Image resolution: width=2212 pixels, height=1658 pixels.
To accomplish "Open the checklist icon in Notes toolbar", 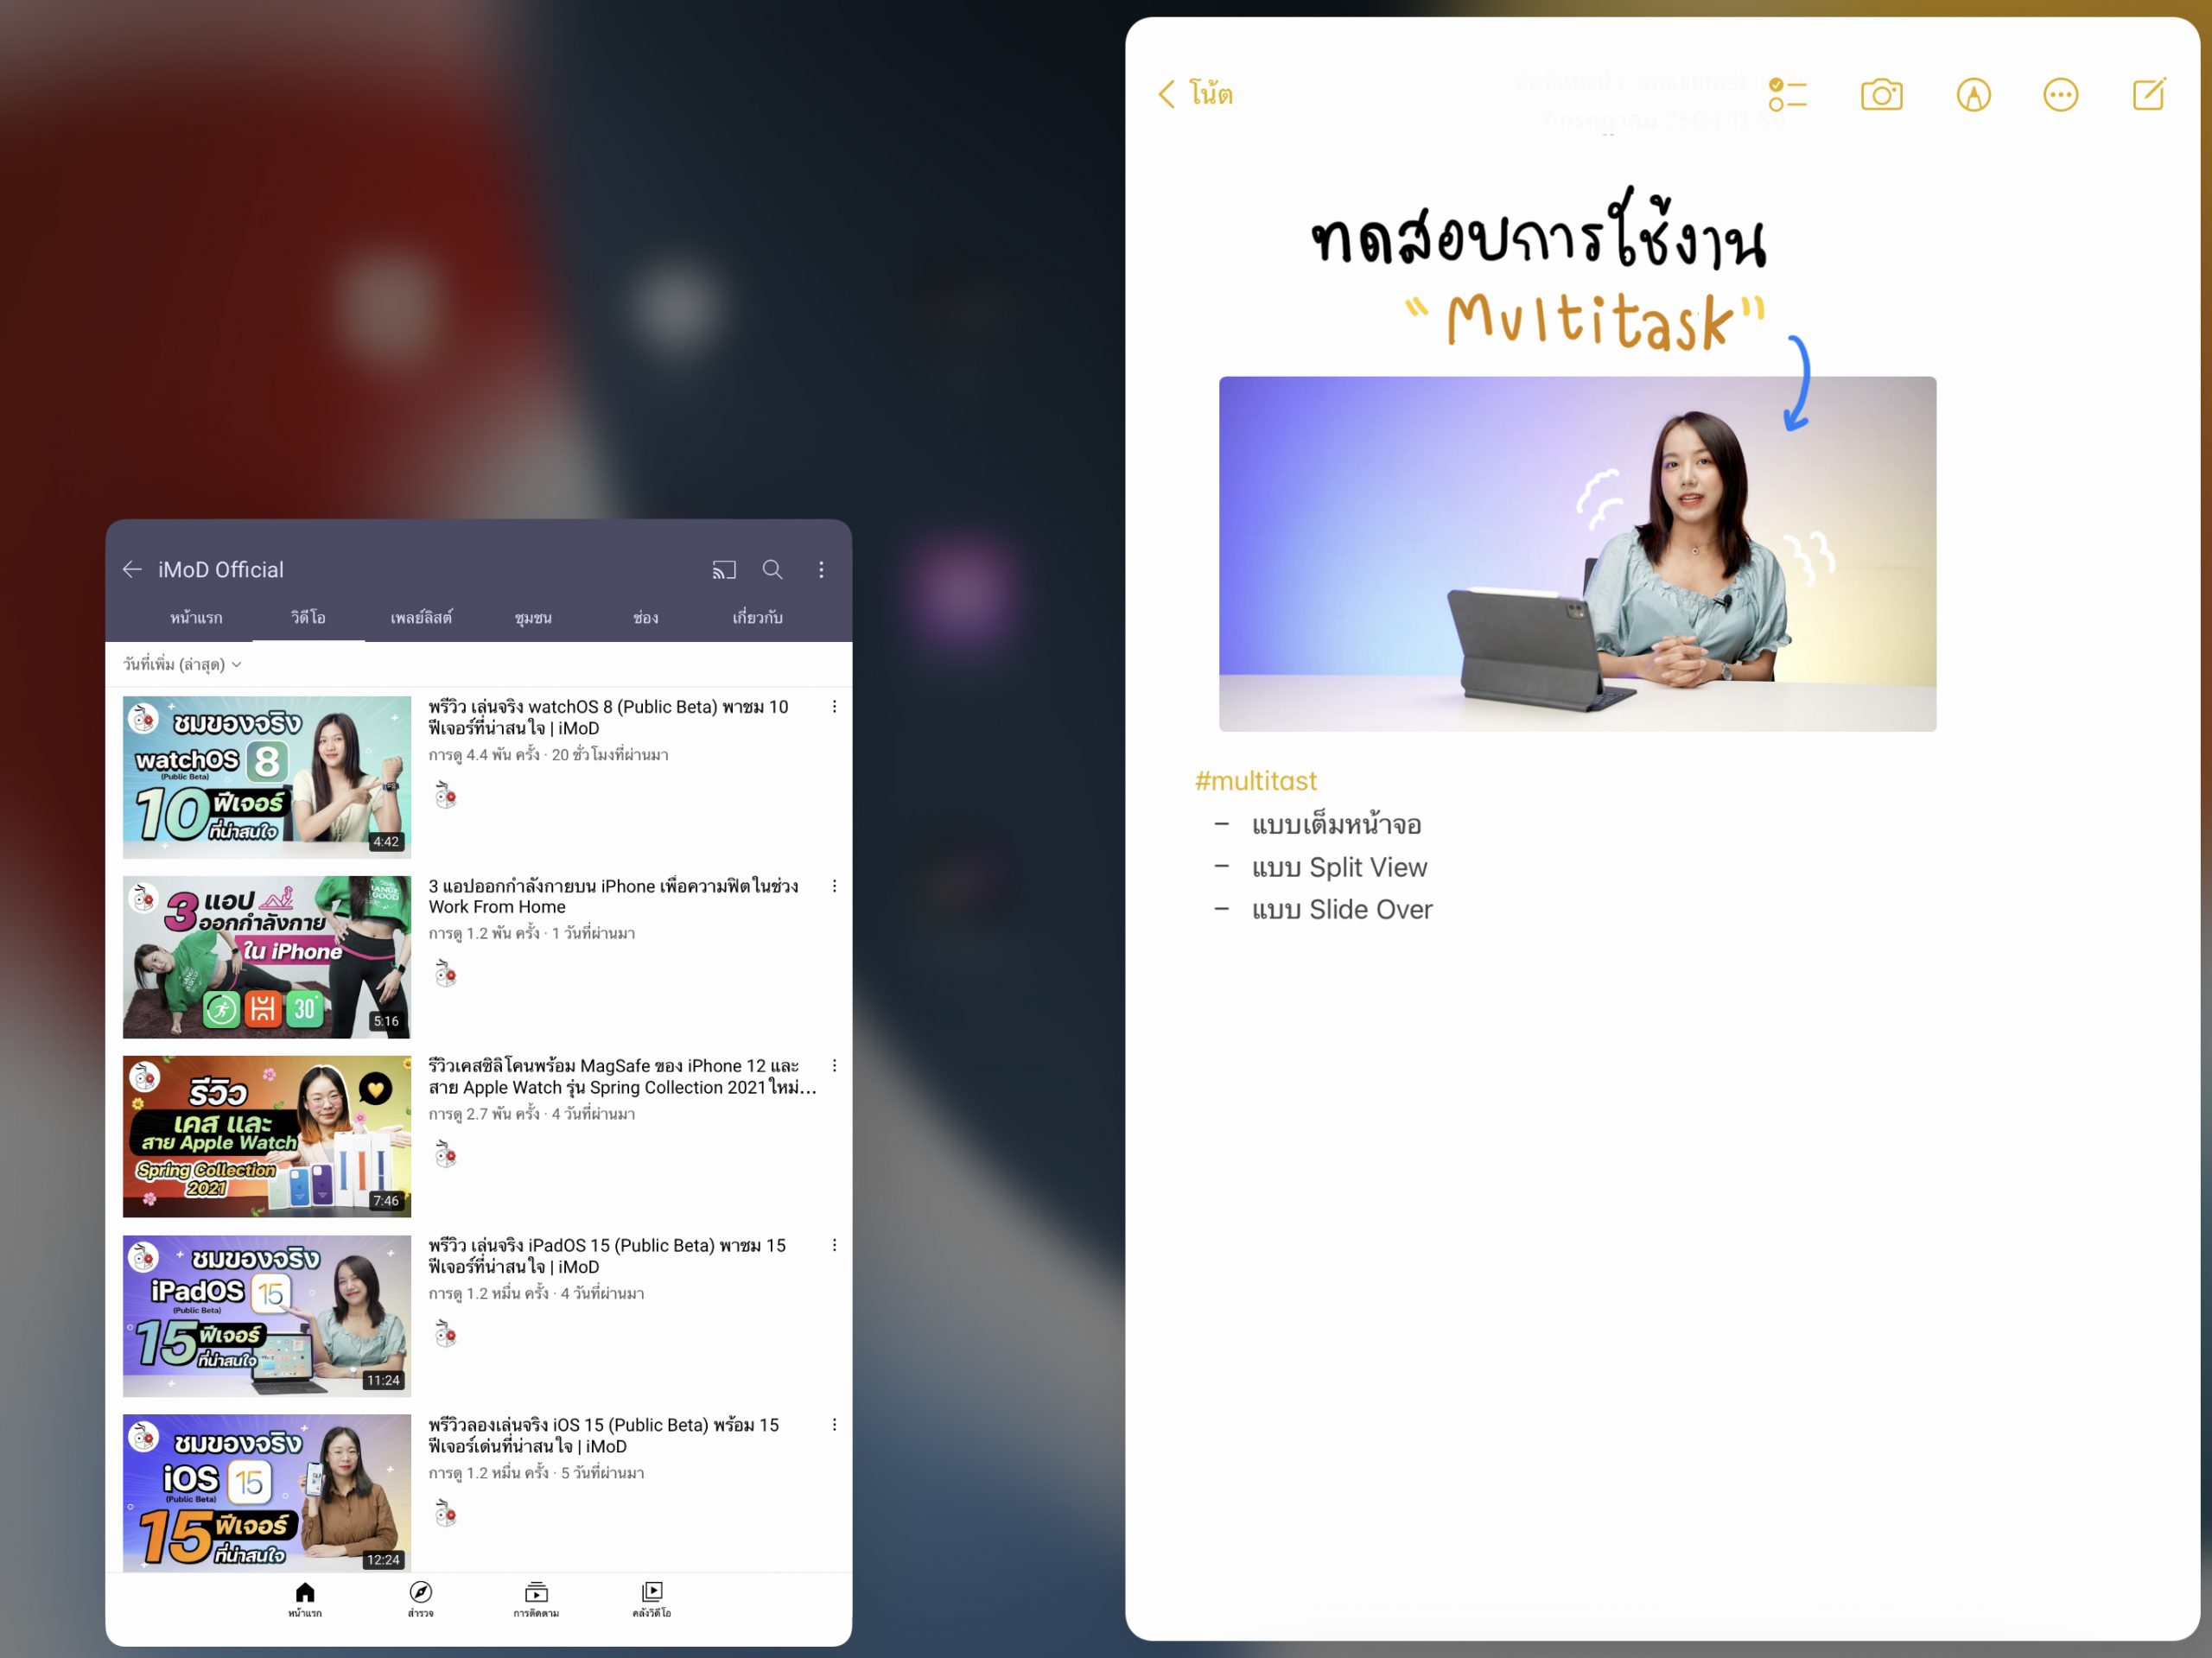I will pos(1787,95).
